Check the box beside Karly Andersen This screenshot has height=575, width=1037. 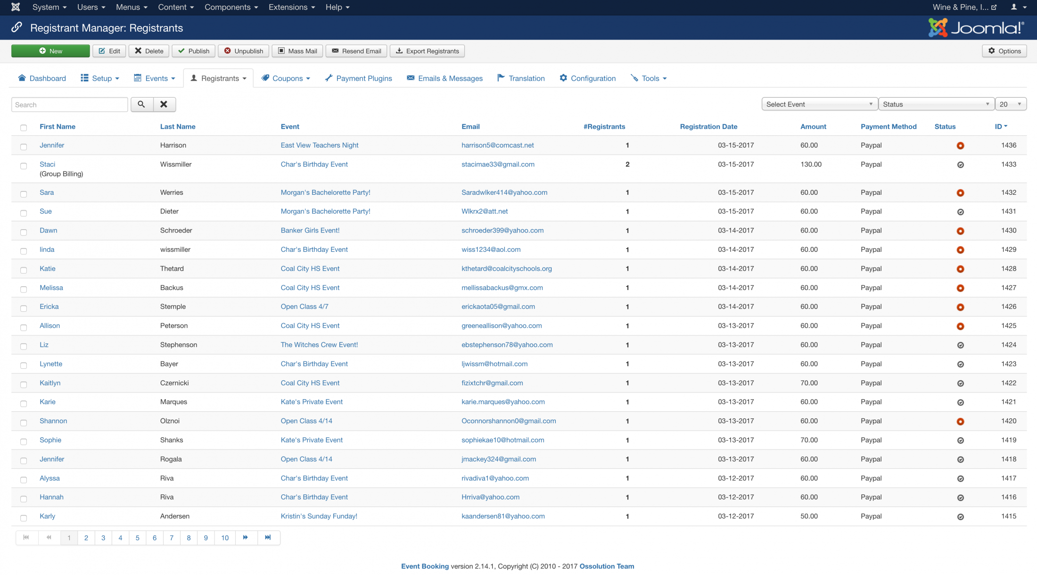pos(24,518)
